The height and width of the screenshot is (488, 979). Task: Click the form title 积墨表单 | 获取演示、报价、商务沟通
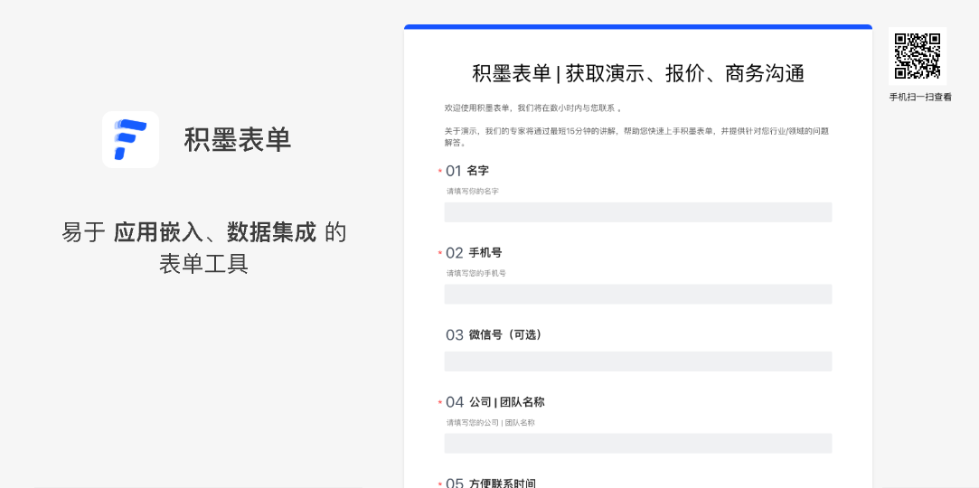pyautogui.click(x=638, y=73)
